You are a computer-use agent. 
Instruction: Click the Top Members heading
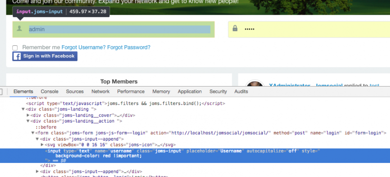(x=119, y=81)
